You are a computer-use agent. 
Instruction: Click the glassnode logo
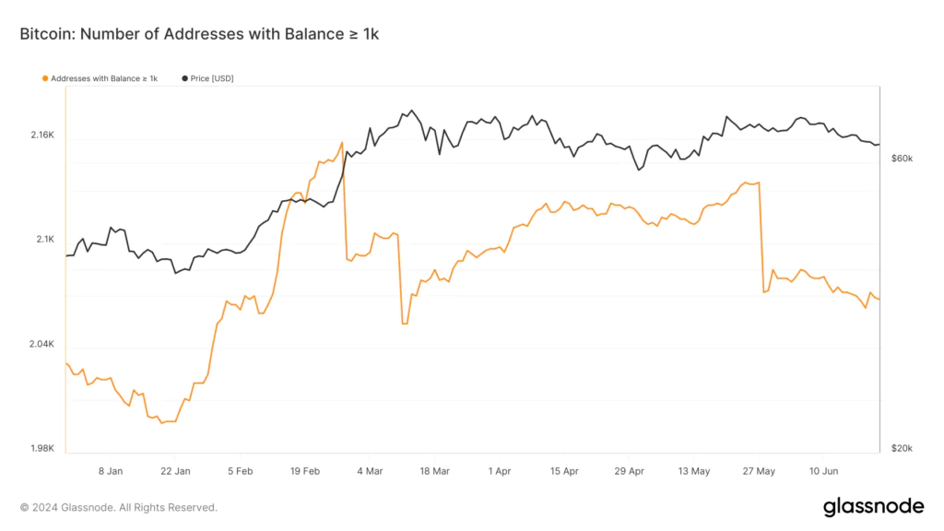(x=873, y=506)
